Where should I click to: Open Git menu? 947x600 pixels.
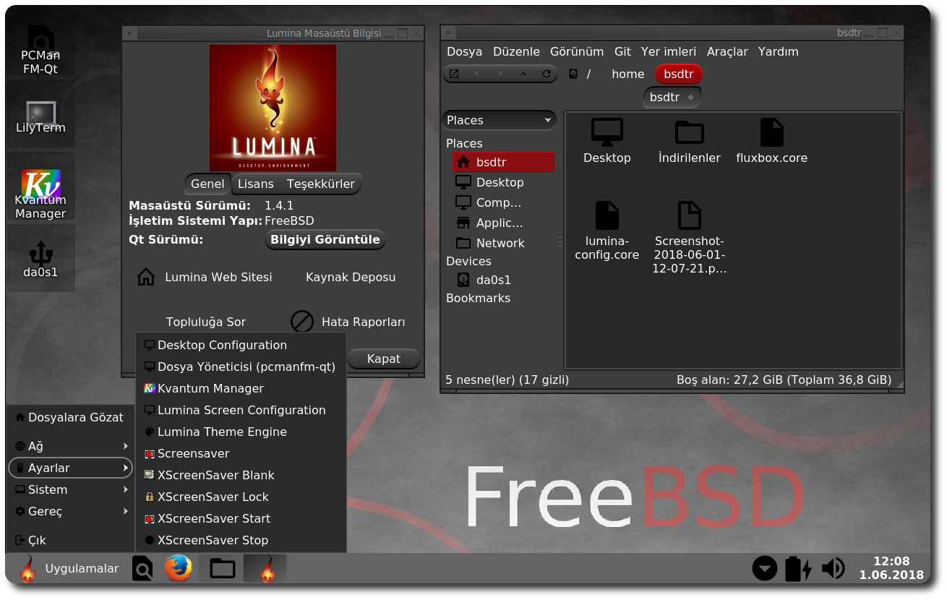pyautogui.click(x=622, y=51)
